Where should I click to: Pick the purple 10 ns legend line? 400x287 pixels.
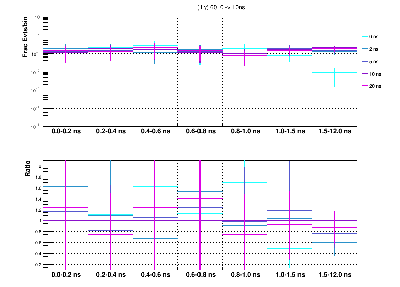[x=365, y=74]
